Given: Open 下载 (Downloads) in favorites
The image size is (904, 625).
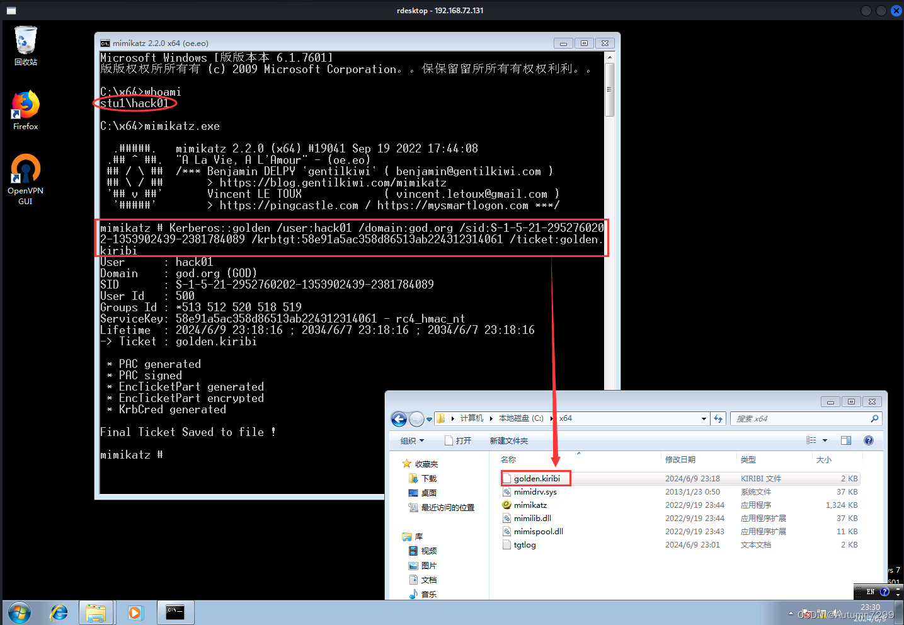Looking at the screenshot, I should click(x=428, y=479).
